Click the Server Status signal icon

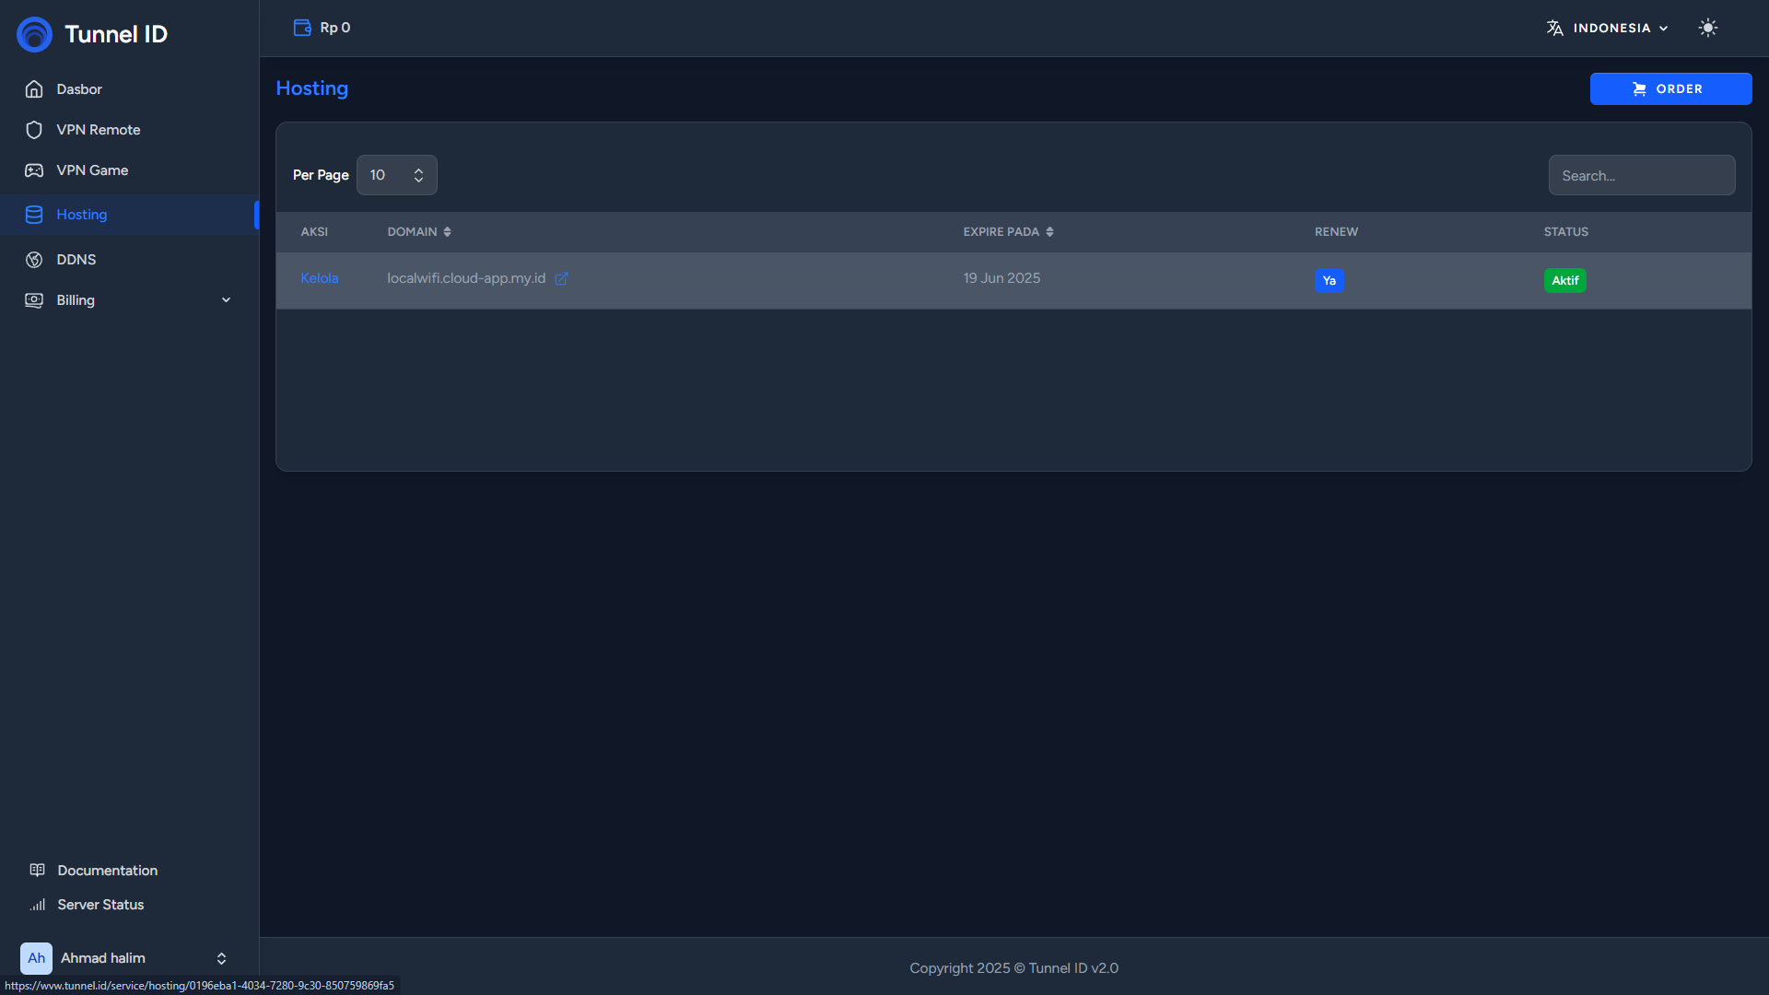click(x=37, y=905)
